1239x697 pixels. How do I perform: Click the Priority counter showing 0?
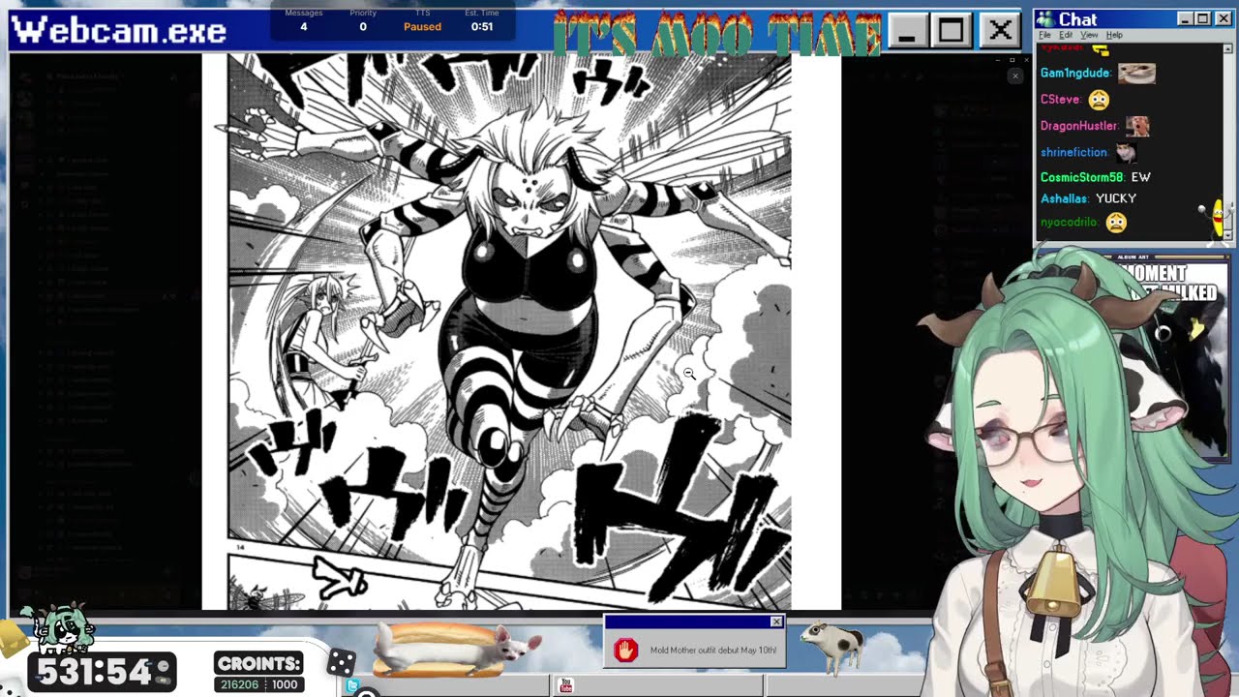(x=363, y=20)
